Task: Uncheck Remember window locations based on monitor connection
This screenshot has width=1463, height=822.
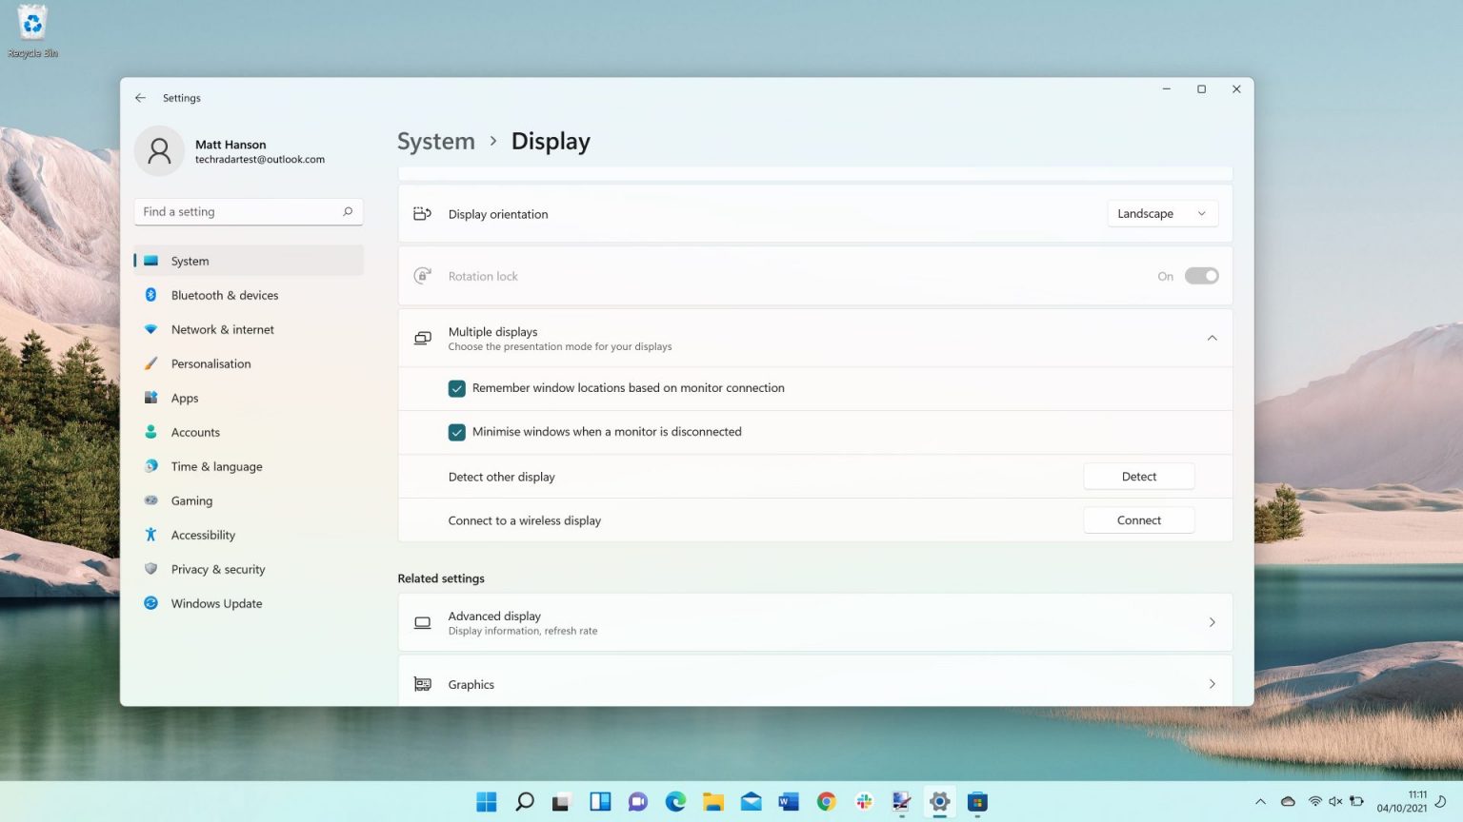Action: coord(457,388)
